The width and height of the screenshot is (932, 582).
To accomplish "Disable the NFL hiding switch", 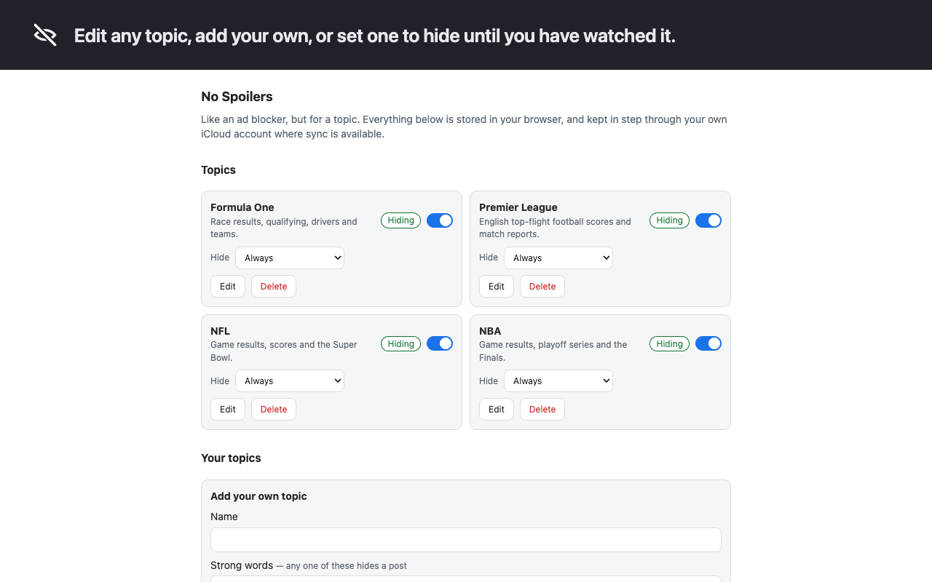I will pyautogui.click(x=440, y=343).
